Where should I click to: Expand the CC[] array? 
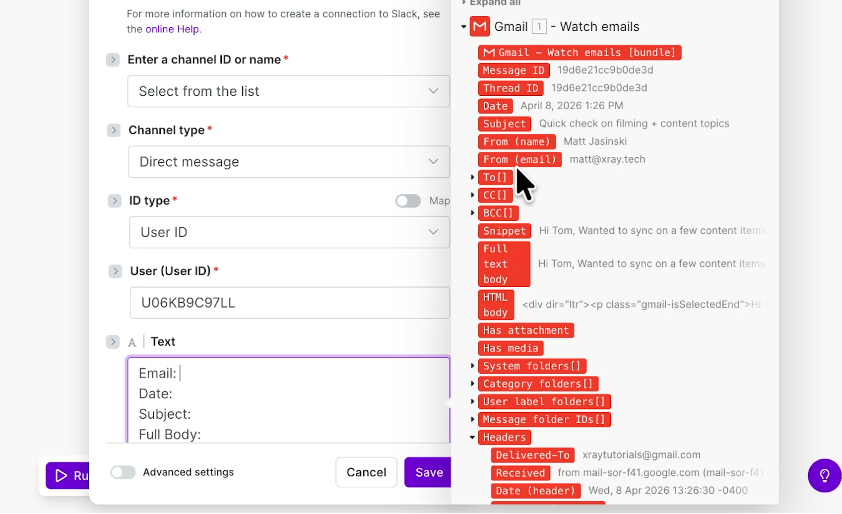(x=472, y=195)
